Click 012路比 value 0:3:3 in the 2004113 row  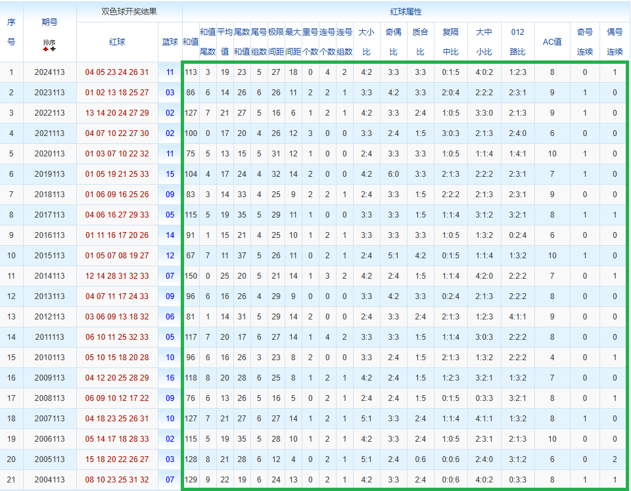517,480
